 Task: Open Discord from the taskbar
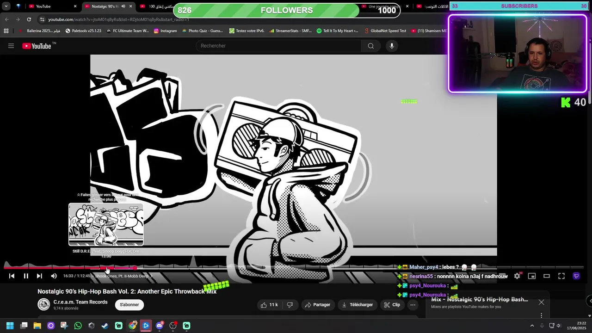(160, 326)
